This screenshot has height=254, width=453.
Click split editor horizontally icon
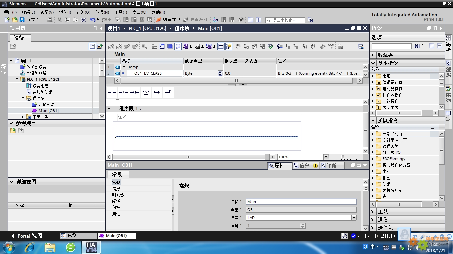[250, 20]
